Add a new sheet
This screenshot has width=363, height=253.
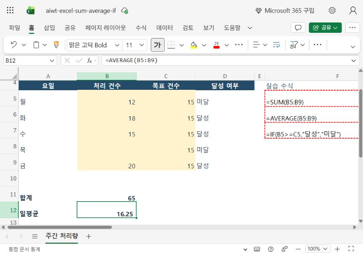(88, 236)
